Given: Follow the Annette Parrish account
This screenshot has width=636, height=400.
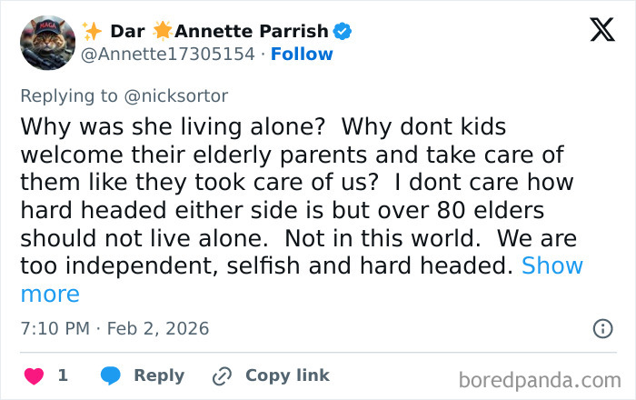Looking at the screenshot, I should pyautogui.click(x=303, y=54).
